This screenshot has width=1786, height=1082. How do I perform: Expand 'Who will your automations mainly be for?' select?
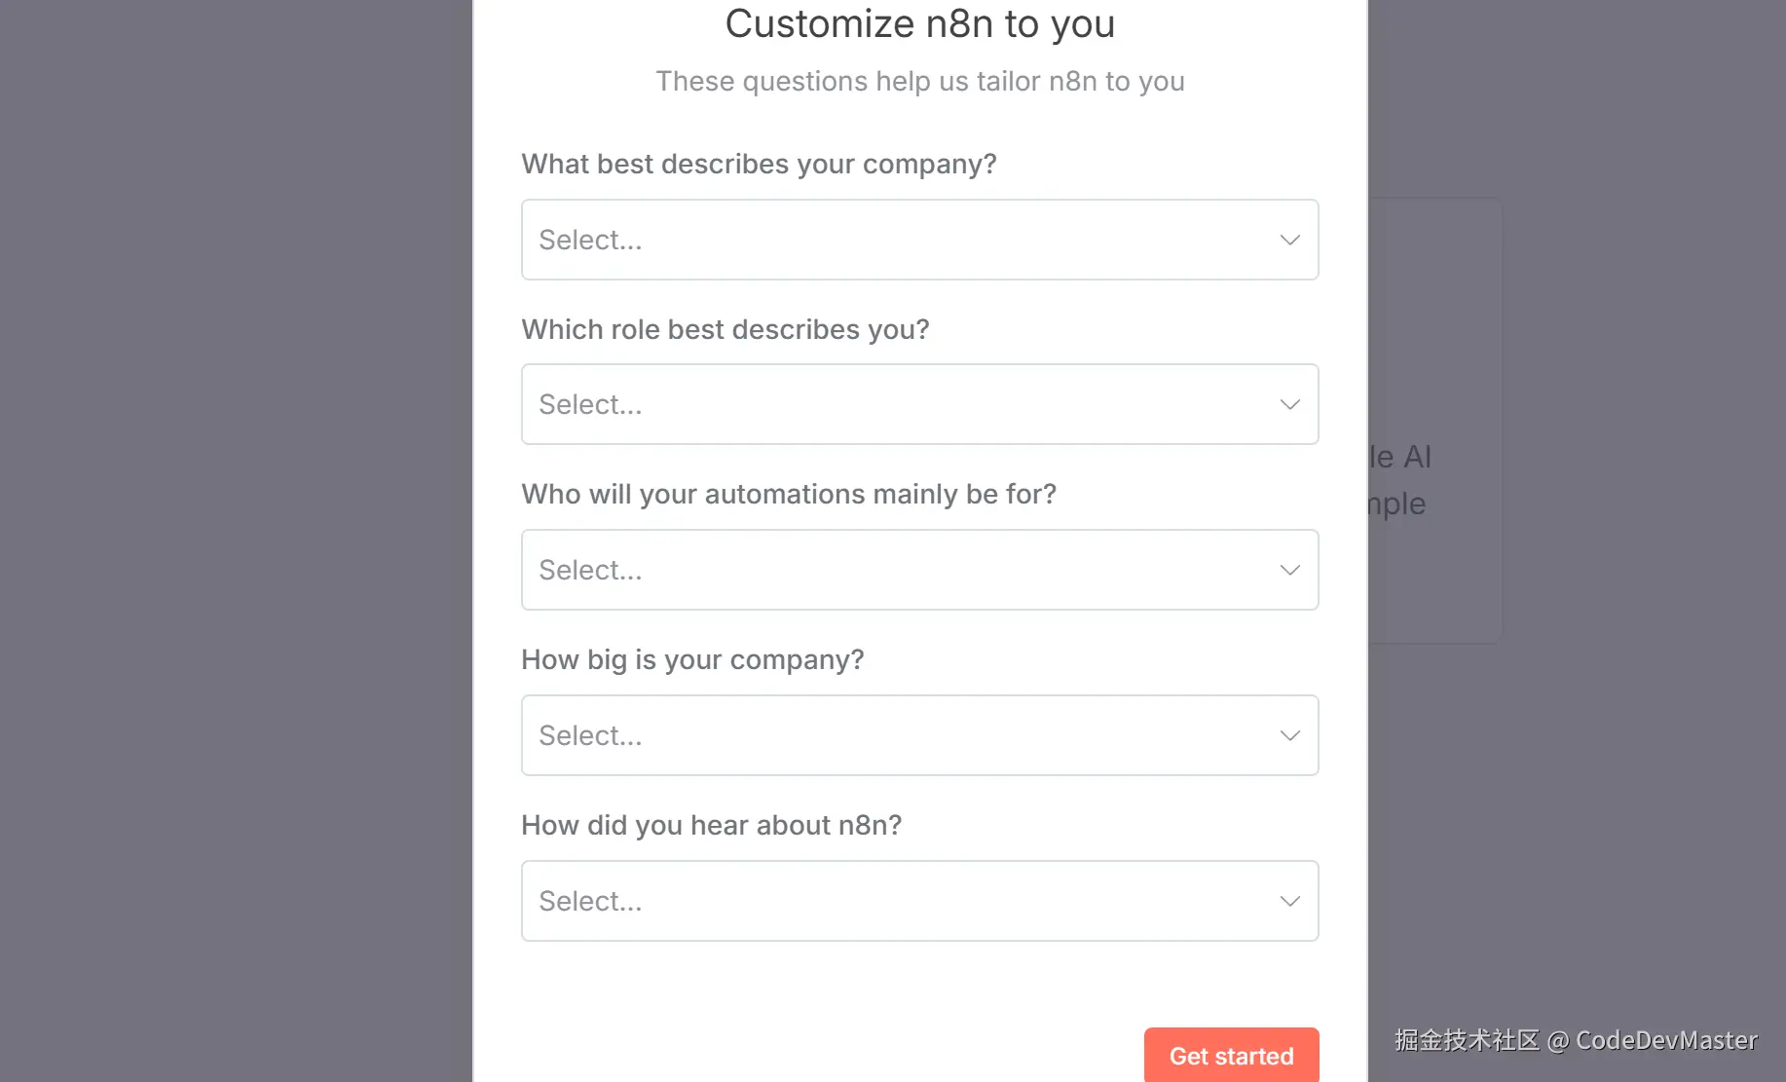pos(919,570)
